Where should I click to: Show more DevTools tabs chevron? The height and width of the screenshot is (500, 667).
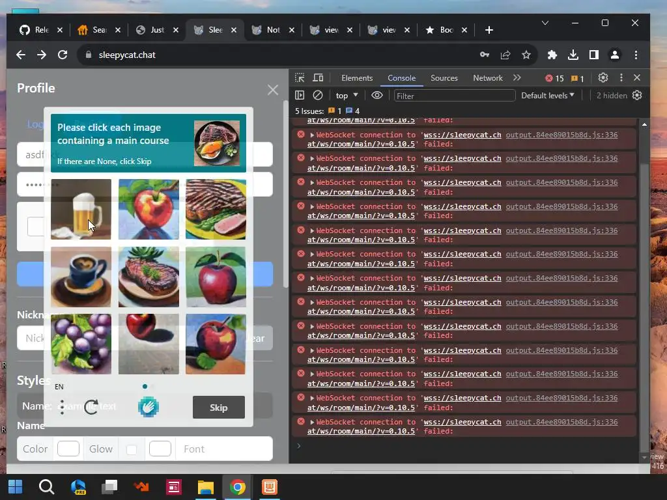click(x=517, y=78)
